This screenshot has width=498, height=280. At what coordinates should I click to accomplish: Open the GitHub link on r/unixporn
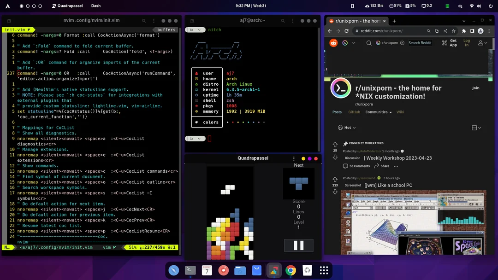(354, 111)
